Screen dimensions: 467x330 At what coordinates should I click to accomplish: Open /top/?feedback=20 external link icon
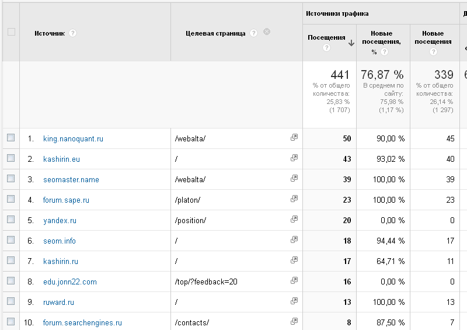tap(294, 280)
